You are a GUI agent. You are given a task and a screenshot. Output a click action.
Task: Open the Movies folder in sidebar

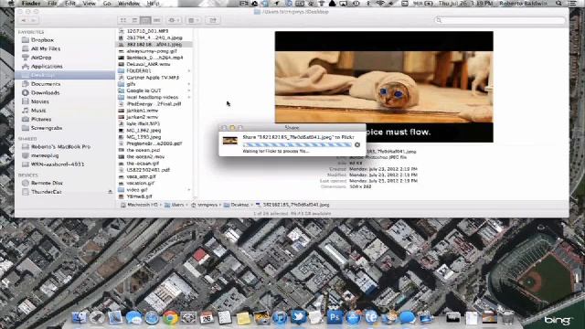[x=40, y=101]
